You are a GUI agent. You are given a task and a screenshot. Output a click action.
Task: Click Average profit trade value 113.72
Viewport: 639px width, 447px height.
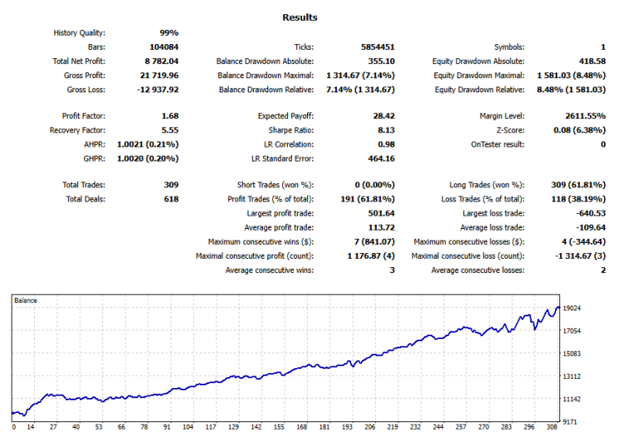click(x=381, y=228)
